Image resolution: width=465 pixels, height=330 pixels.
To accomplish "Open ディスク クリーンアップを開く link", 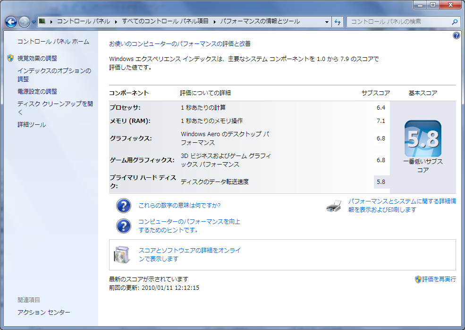I will coord(55,108).
